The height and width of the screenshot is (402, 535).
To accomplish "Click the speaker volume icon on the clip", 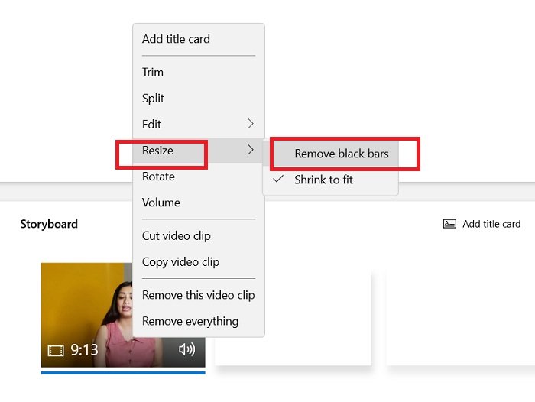I will coord(186,349).
